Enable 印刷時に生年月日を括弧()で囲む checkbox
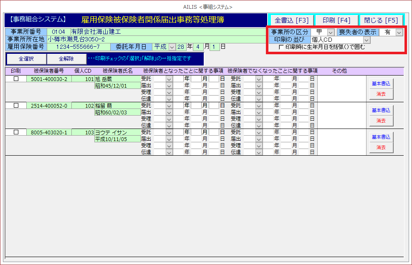 pos(281,47)
